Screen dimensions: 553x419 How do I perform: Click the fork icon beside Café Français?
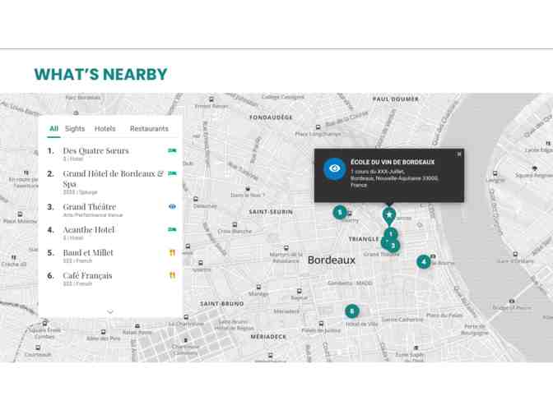[x=172, y=276]
